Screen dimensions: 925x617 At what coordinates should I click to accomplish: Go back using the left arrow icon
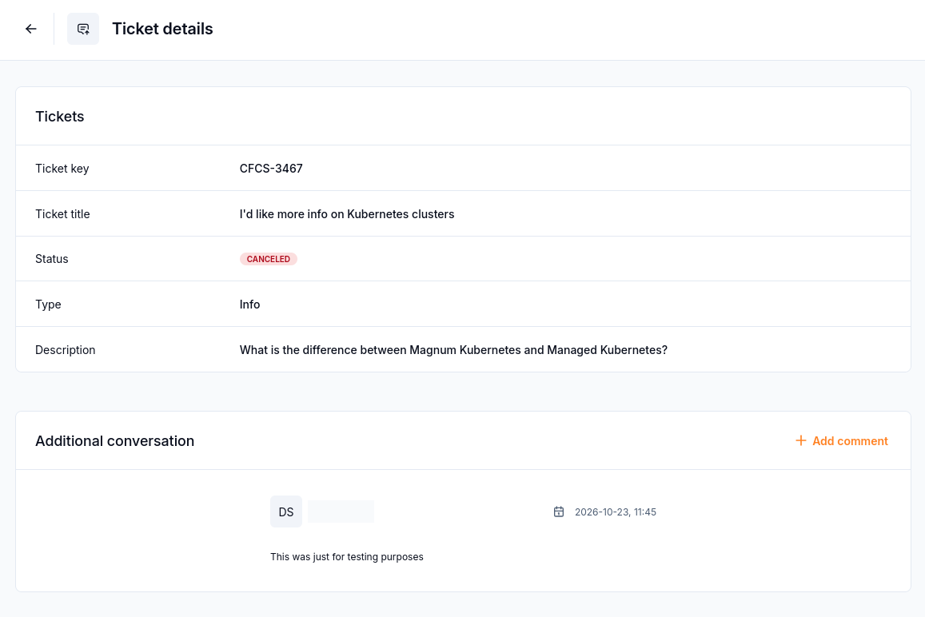[x=30, y=29]
